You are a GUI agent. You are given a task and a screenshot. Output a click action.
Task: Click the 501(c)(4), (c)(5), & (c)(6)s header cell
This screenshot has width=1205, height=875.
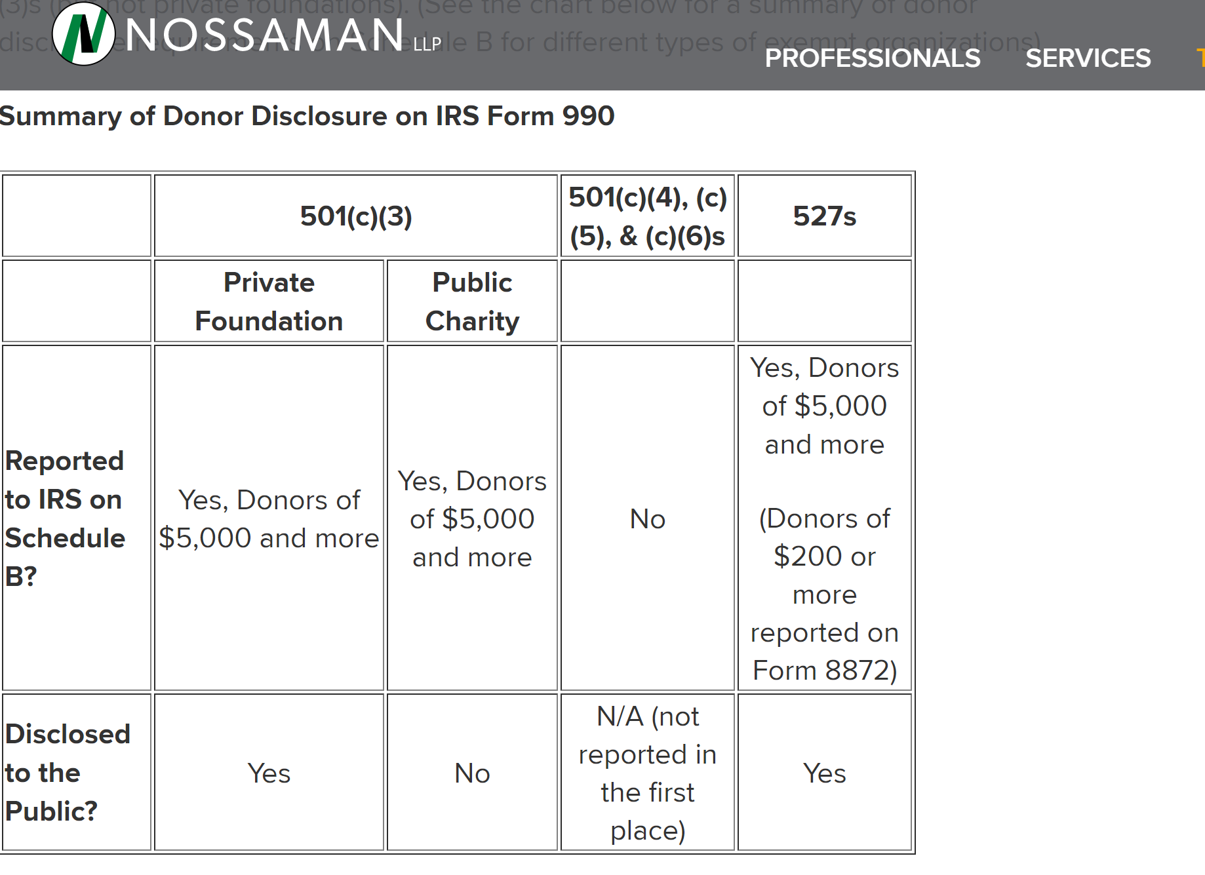tap(647, 214)
